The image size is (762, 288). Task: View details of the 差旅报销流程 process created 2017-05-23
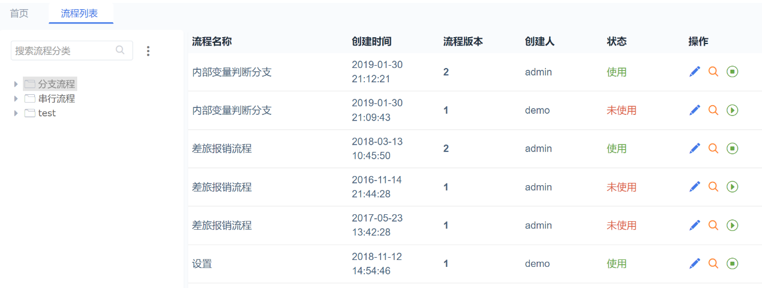(x=713, y=225)
